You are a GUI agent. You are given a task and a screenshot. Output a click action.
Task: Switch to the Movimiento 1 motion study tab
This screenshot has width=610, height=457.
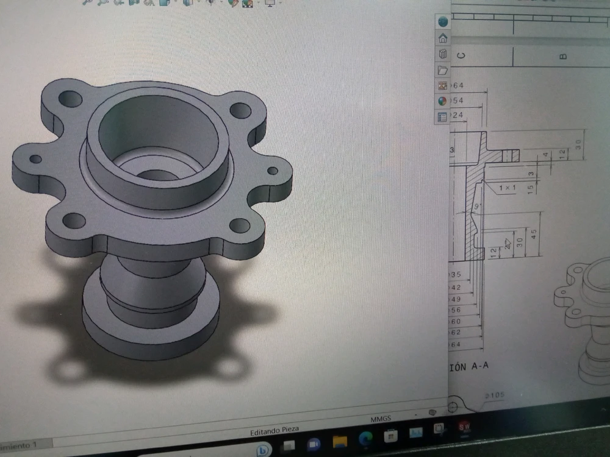[x=18, y=445]
